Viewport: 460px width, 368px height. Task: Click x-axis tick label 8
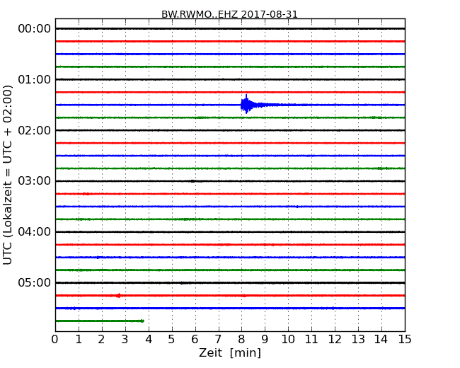[x=241, y=340]
